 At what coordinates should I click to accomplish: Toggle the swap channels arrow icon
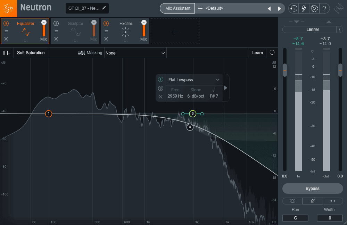(x=333, y=201)
